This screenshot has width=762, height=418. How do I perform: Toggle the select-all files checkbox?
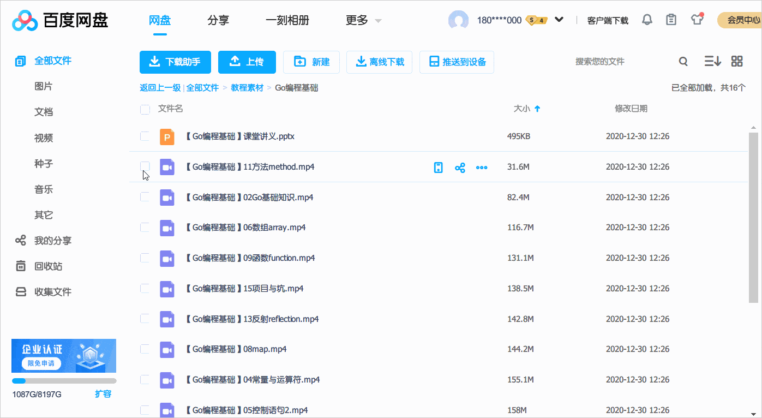pyautogui.click(x=145, y=109)
